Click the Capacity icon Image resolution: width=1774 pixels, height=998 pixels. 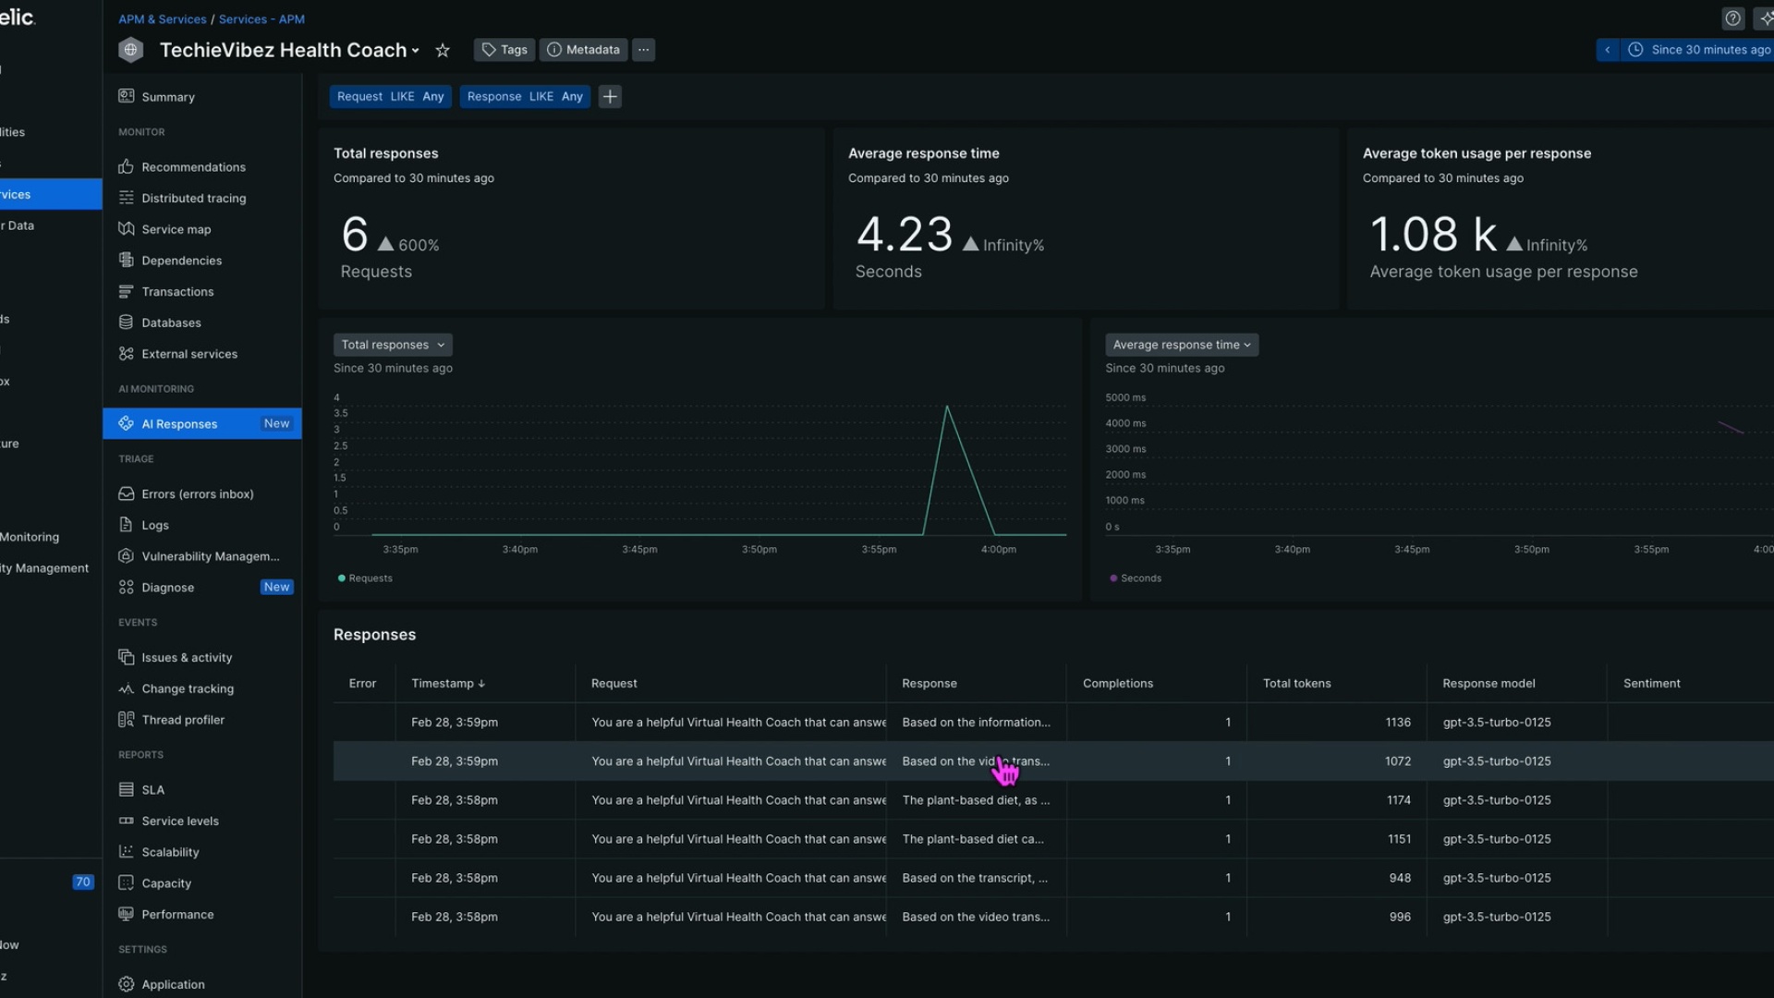(127, 882)
